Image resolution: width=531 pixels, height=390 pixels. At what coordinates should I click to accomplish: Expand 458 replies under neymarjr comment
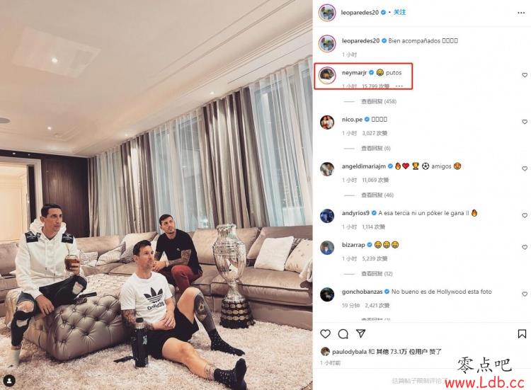(379, 101)
